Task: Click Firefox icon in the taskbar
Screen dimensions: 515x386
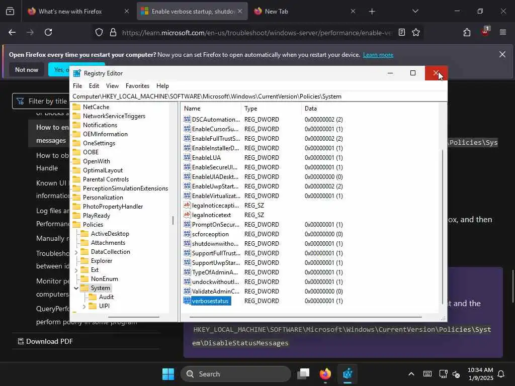Action: [325, 374]
